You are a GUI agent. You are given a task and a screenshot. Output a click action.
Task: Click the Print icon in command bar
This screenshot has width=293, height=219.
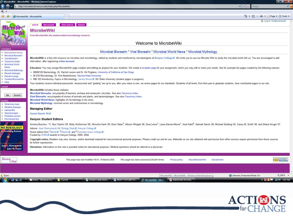261,16
